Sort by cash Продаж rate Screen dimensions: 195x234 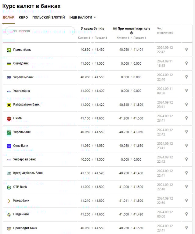101,38
